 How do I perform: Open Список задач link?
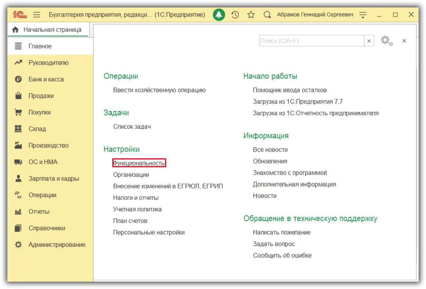pyautogui.click(x=132, y=127)
